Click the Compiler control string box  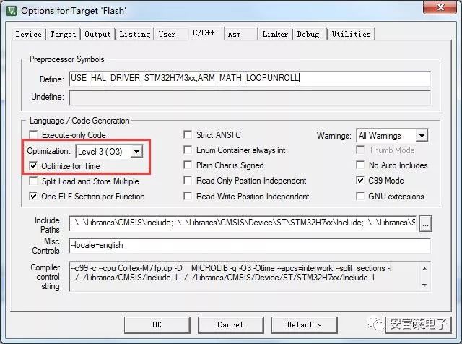250,276
